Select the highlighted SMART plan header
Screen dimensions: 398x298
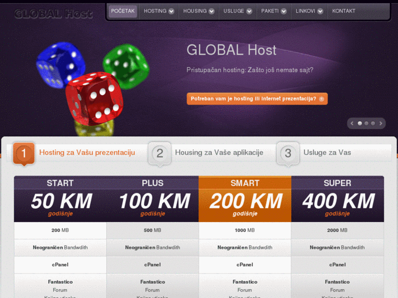pyautogui.click(x=245, y=183)
